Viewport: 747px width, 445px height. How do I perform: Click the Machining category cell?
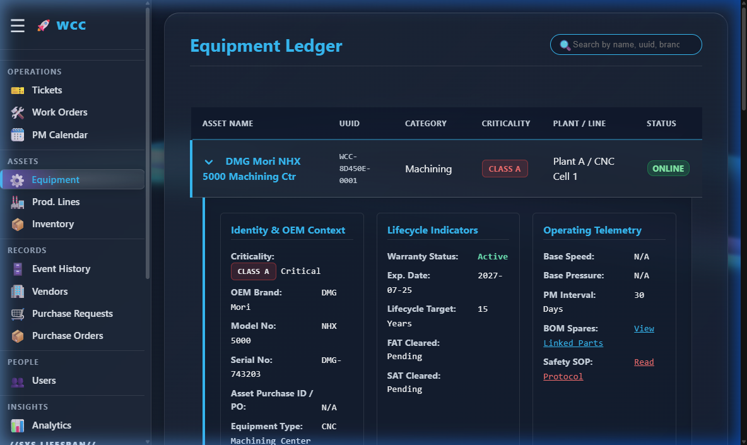click(428, 169)
